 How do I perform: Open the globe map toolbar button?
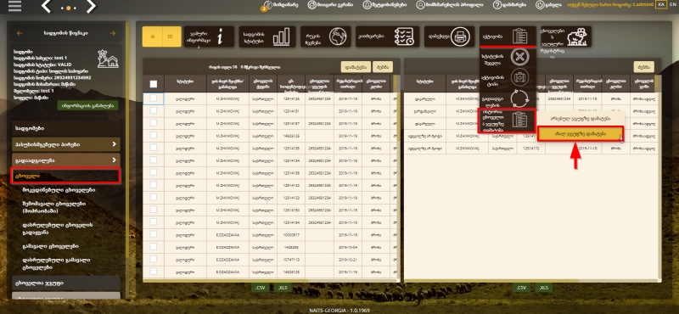[325, 36]
